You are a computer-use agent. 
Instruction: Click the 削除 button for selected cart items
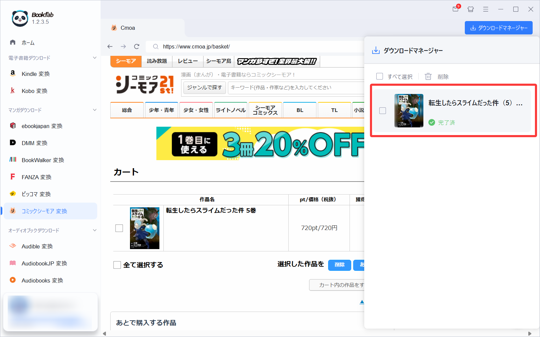pos(340,265)
